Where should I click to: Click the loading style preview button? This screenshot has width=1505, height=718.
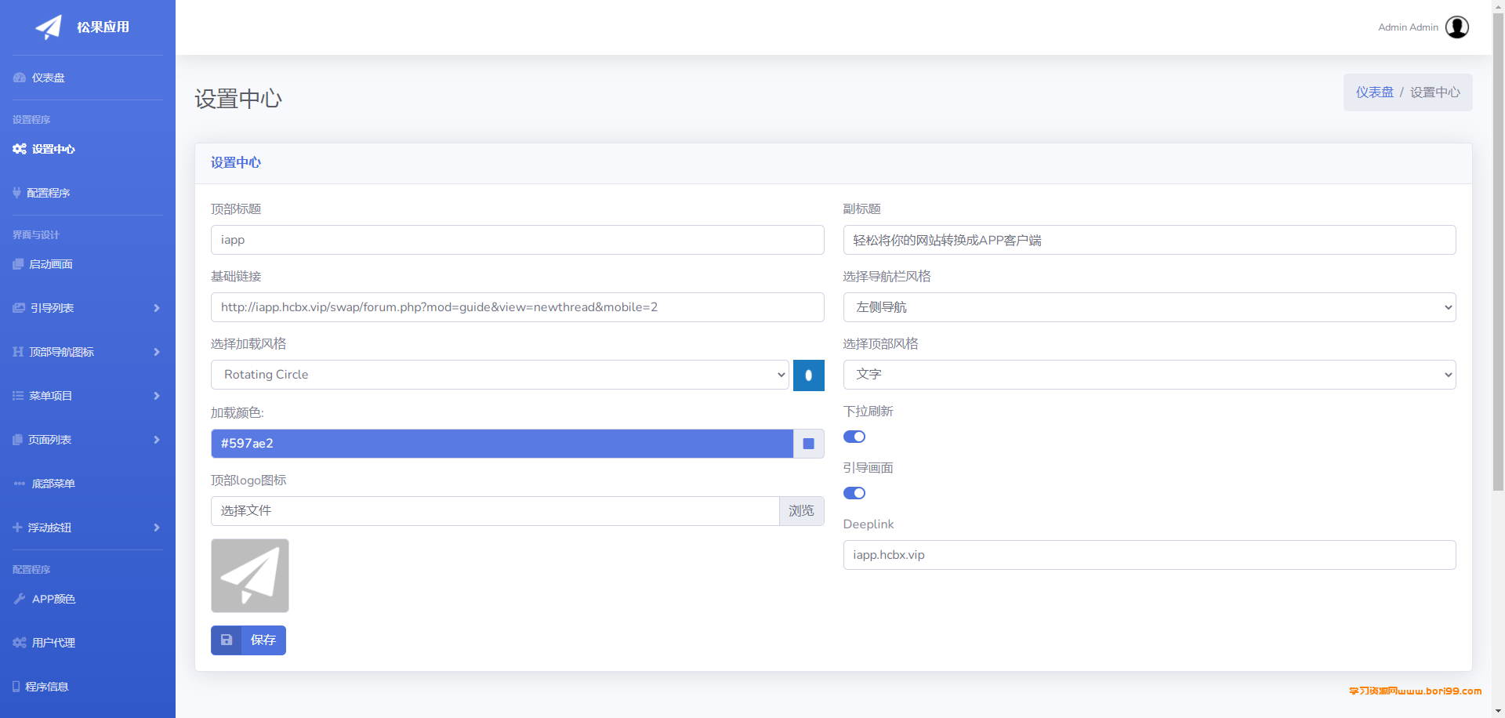point(809,375)
